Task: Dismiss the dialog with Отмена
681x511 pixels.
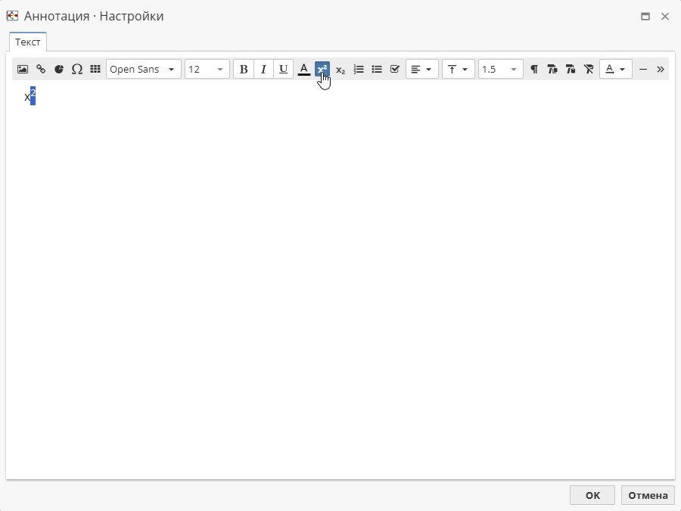Action: [x=648, y=494]
